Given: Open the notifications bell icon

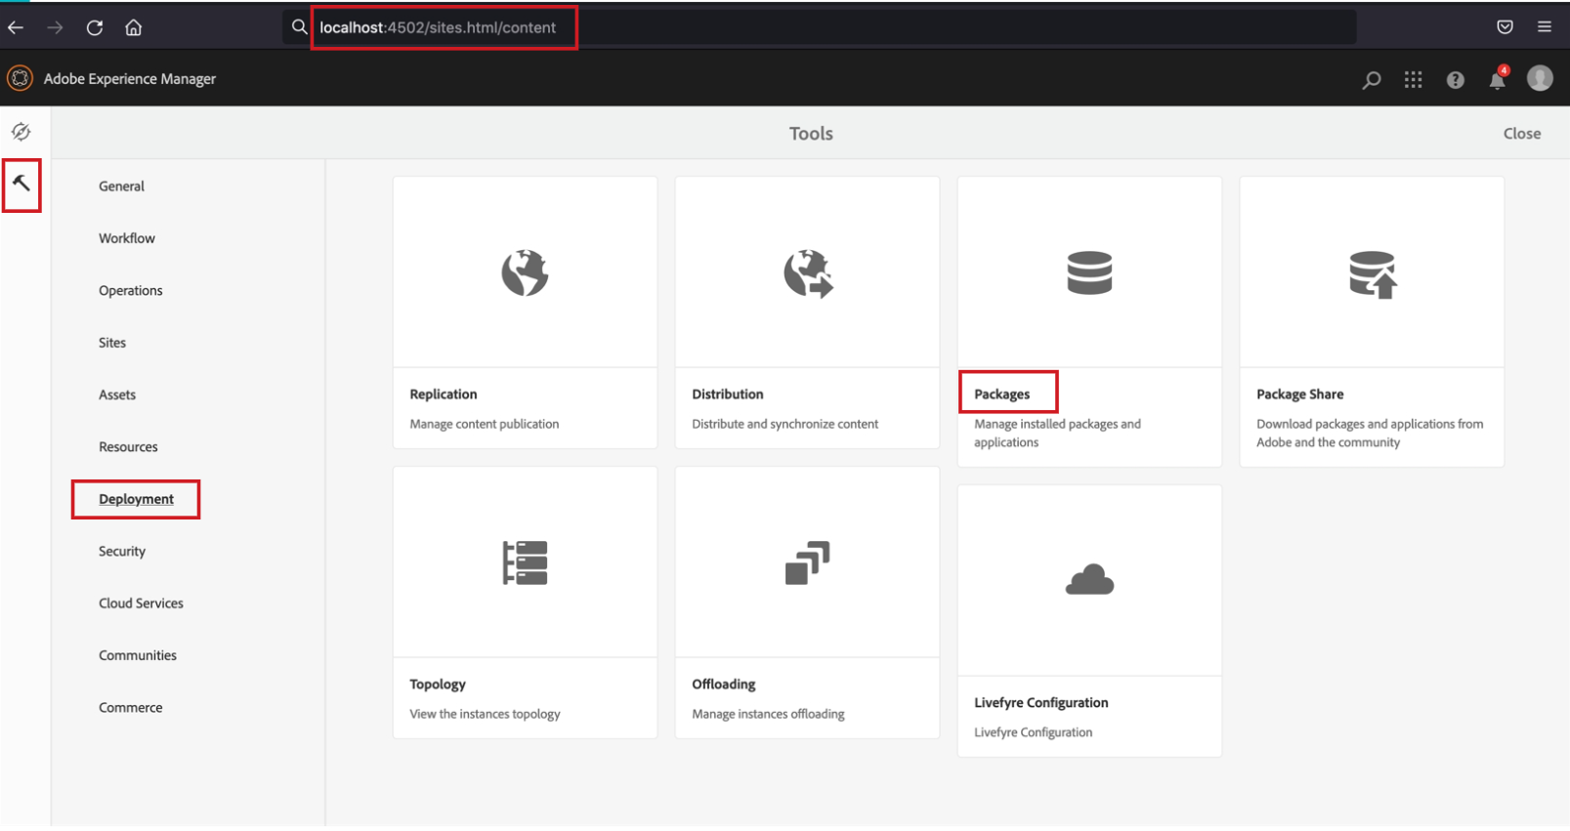Looking at the screenshot, I should point(1498,79).
